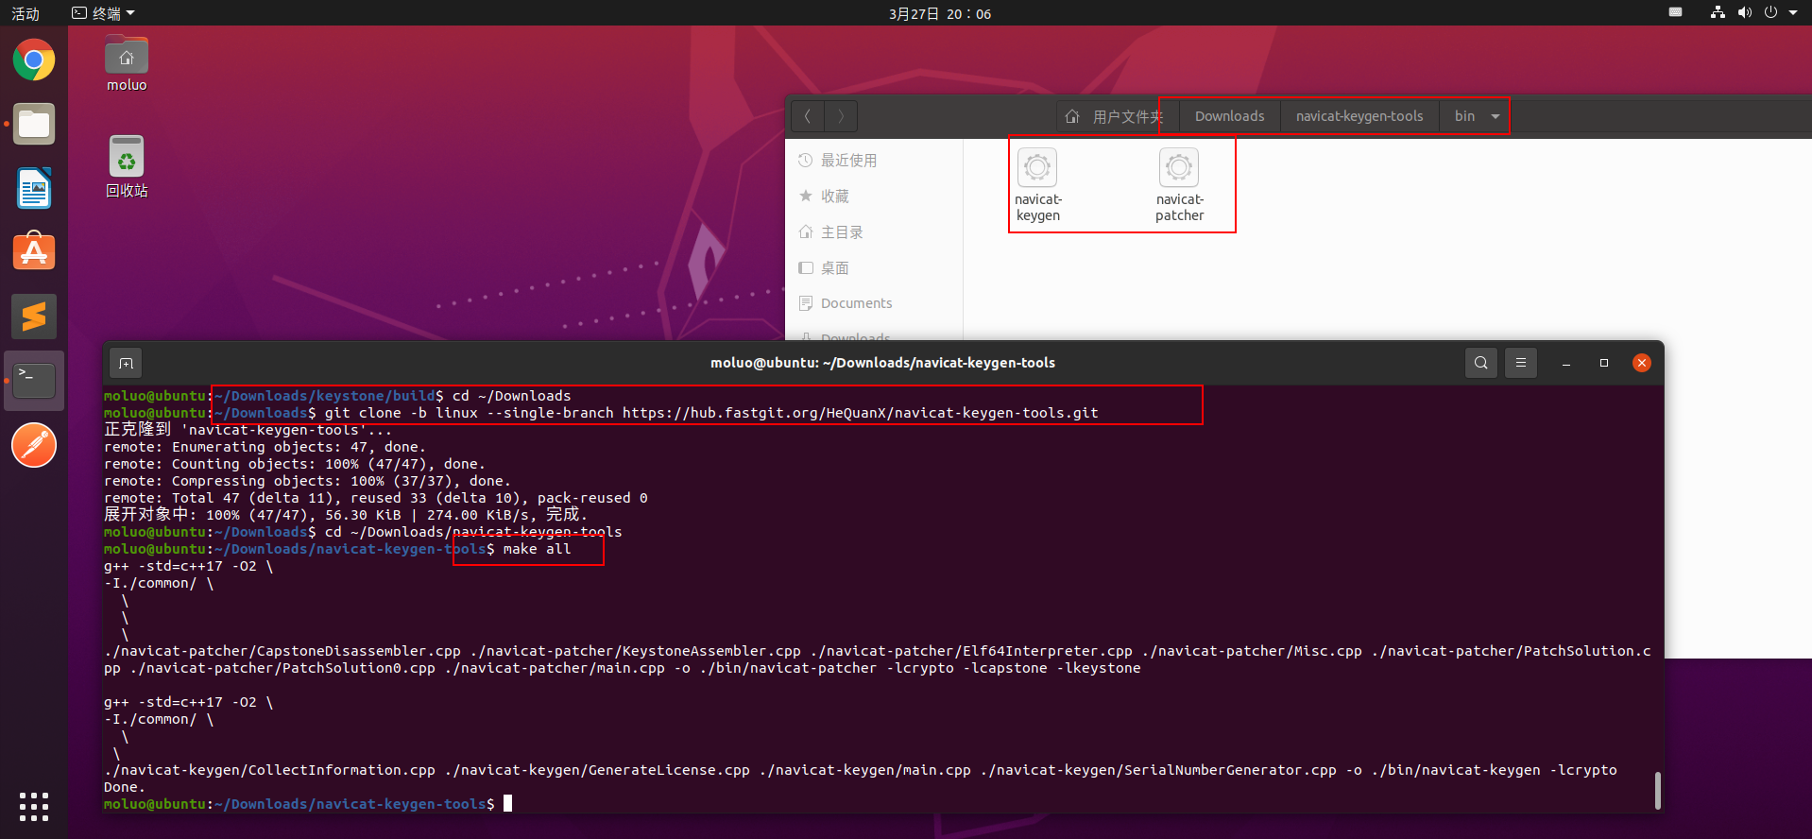Expand the bin folder dropdown arrow
This screenshot has height=839, width=1812.
[1495, 116]
